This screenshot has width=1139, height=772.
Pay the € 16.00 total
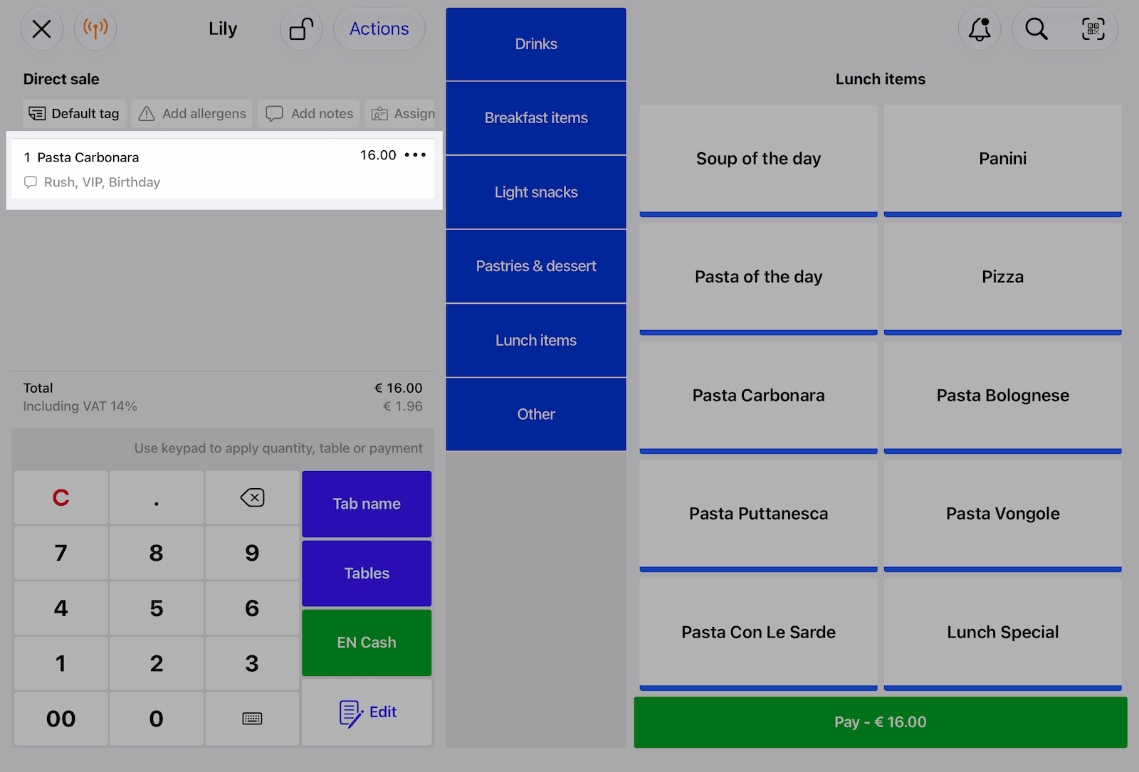pyautogui.click(x=881, y=722)
